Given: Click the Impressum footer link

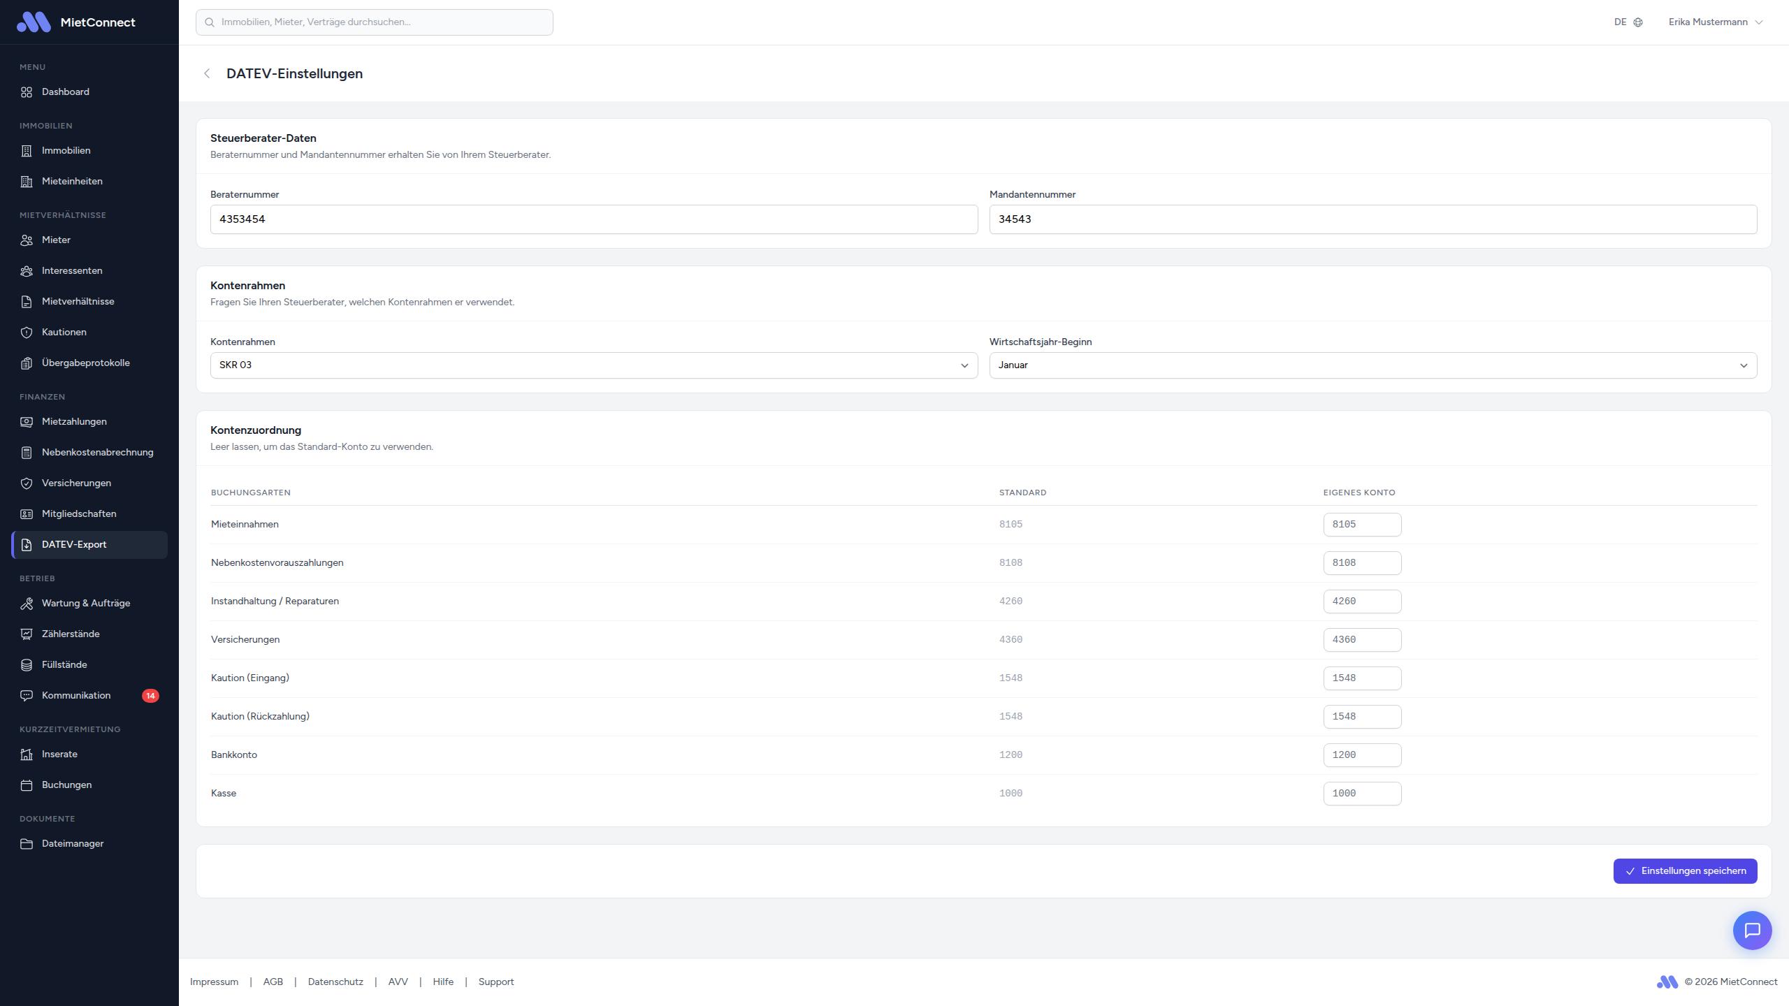Looking at the screenshot, I should [214, 982].
